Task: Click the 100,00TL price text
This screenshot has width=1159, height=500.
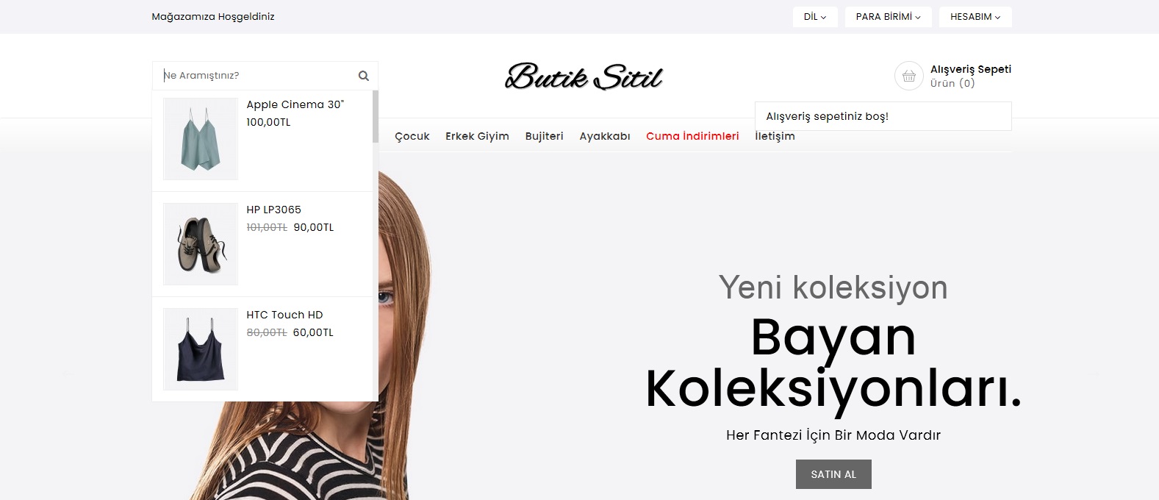Action: [x=268, y=122]
